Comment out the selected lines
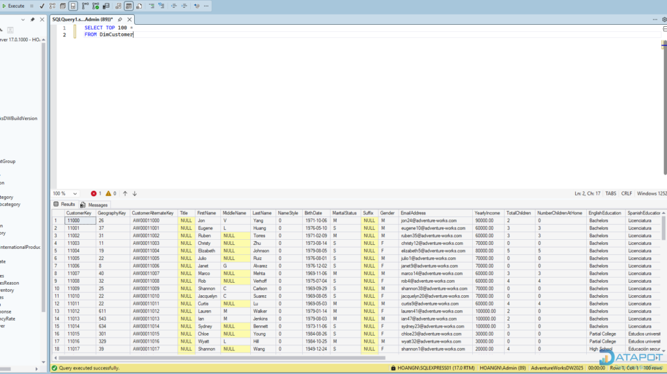The height and width of the screenshot is (374, 667). pos(151,6)
